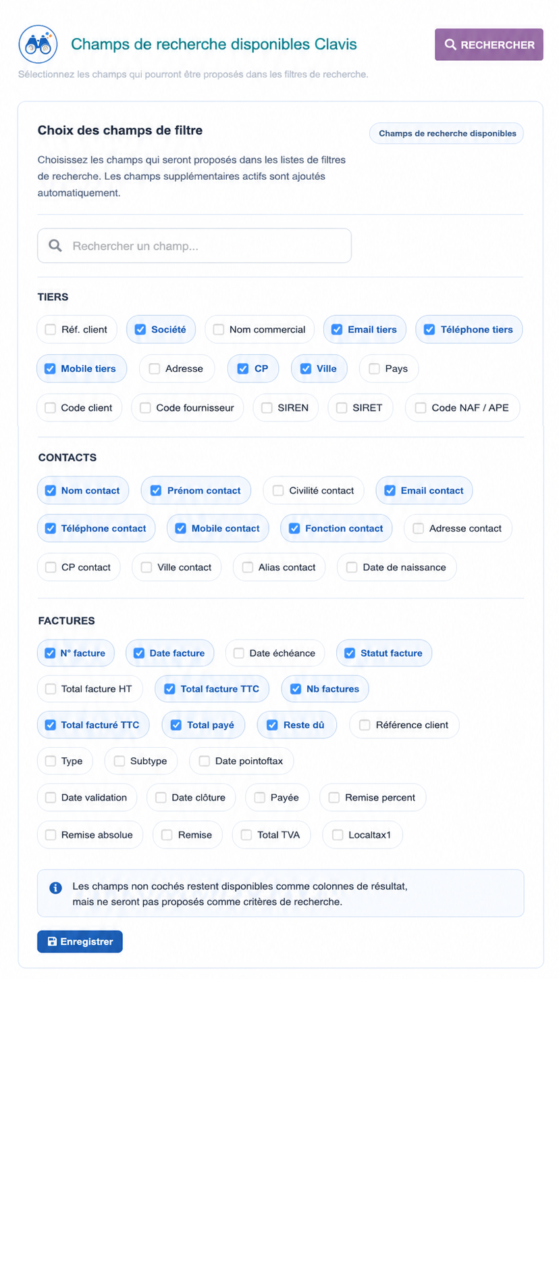This screenshot has width=559, height=1284.
Task: Tick the SIREN checkbox
Action: click(267, 408)
